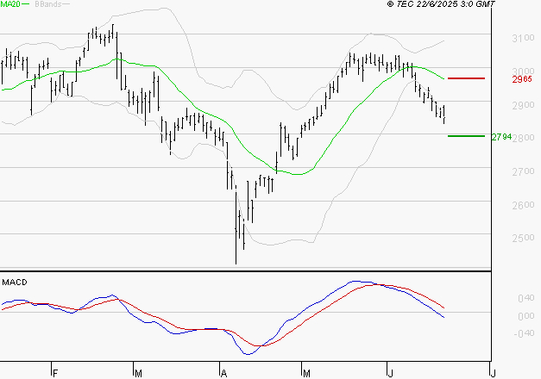Click the 2700 price axis label
Image resolution: width=541 pixels, height=379 pixels.
point(523,171)
